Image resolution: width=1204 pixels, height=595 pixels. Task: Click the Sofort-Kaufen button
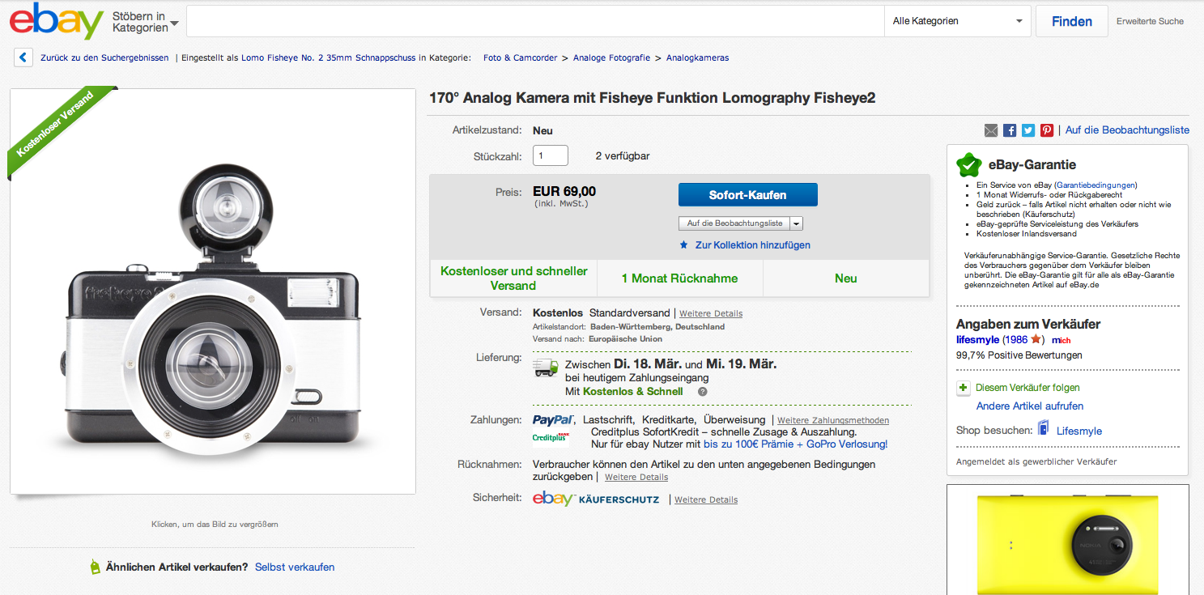click(x=747, y=195)
